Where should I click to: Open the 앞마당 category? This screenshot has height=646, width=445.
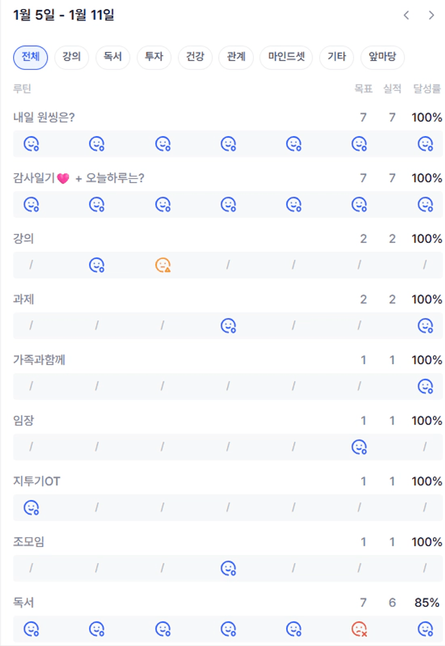point(382,57)
